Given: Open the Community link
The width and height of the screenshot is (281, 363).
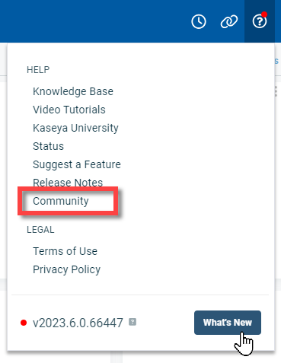Looking at the screenshot, I should (61, 201).
